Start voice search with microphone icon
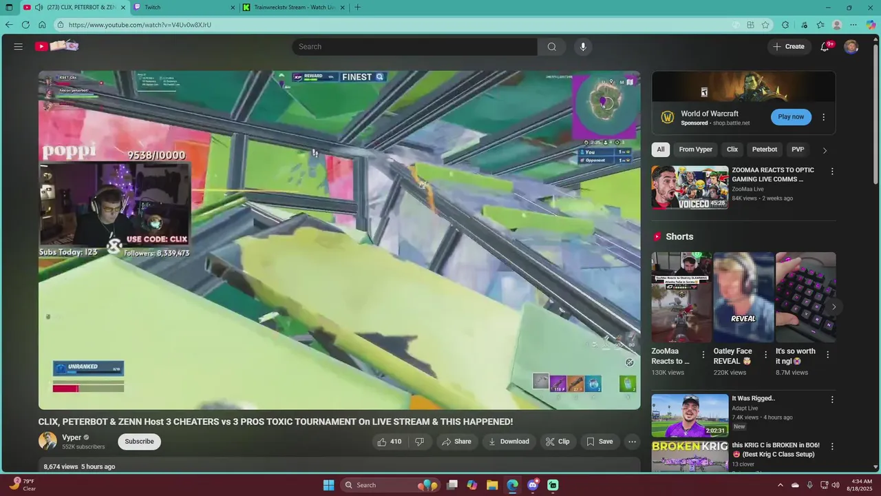881x496 pixels. [583, 46]
